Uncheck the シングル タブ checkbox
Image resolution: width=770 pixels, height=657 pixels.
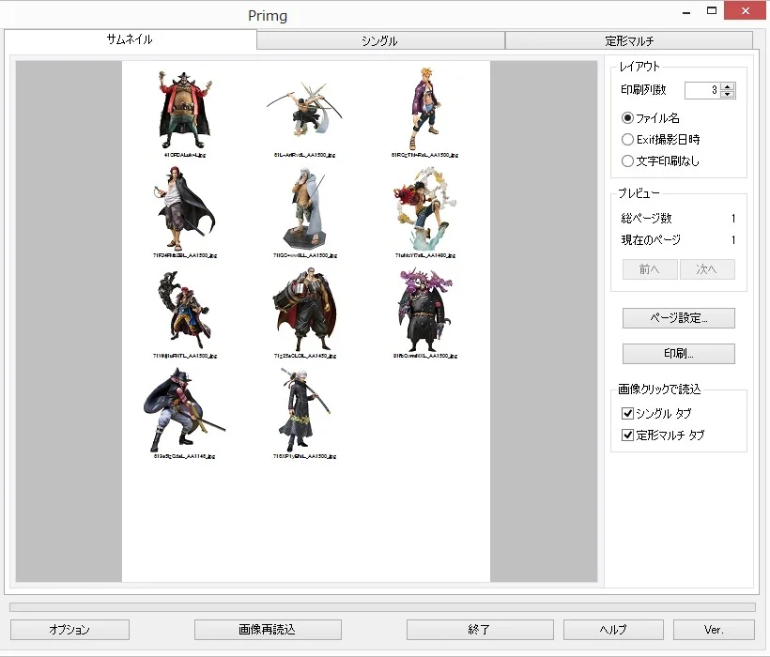pos(627,414)
